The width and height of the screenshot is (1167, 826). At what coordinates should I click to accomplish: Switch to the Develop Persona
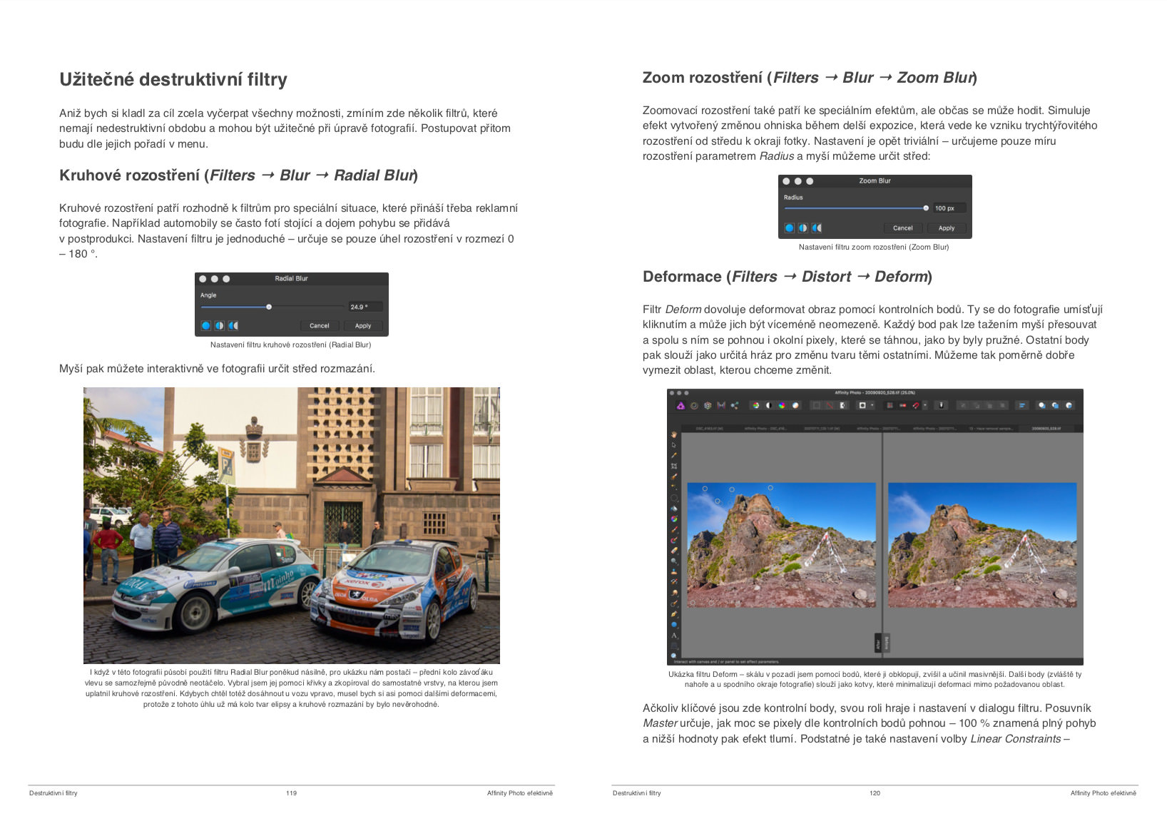(x=708, y=405)
